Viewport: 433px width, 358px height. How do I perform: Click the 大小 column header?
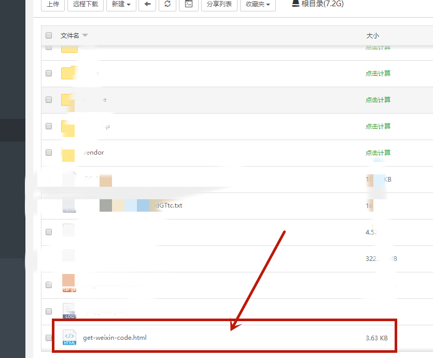(372, 36)
